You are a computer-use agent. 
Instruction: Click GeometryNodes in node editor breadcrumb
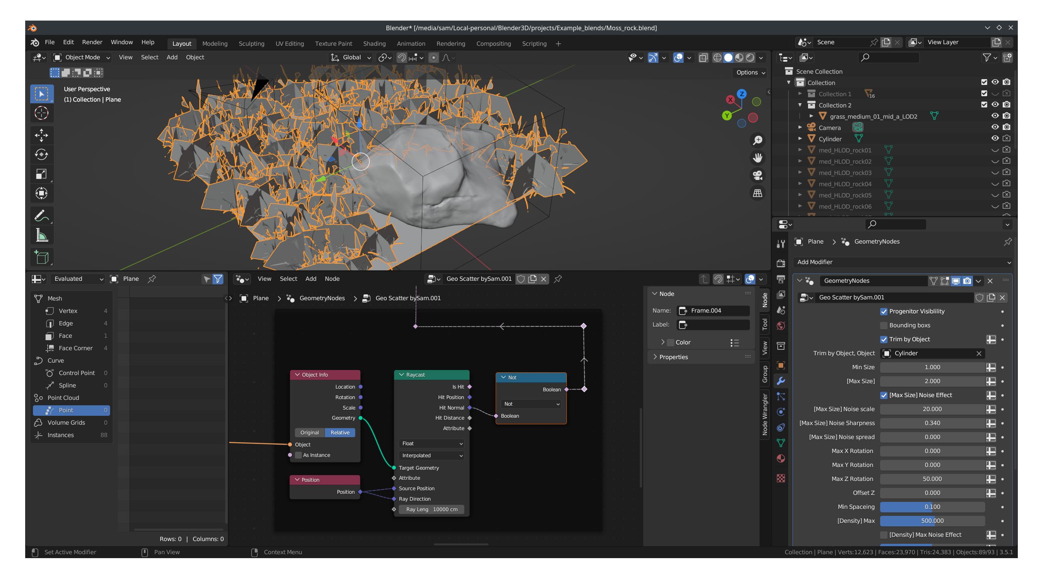322,298
